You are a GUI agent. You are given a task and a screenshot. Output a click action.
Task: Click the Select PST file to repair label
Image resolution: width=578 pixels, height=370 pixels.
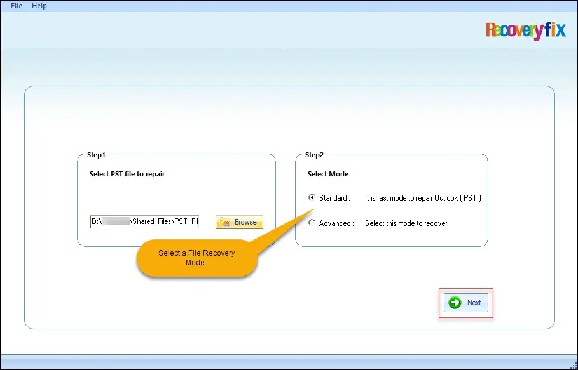pyautogui.click(x=127, y=174)
